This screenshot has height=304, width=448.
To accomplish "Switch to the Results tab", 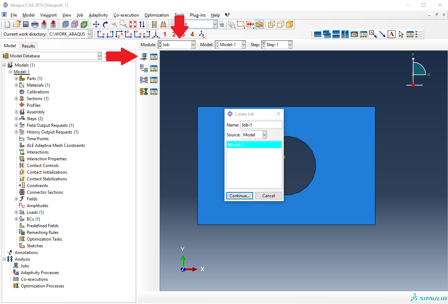I will (x=28, y=46).
